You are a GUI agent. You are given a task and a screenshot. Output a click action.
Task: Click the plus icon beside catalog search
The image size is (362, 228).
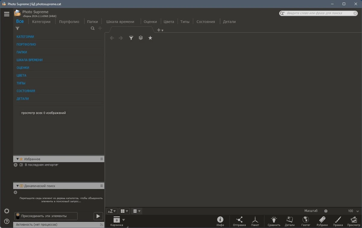pos(100,28)
